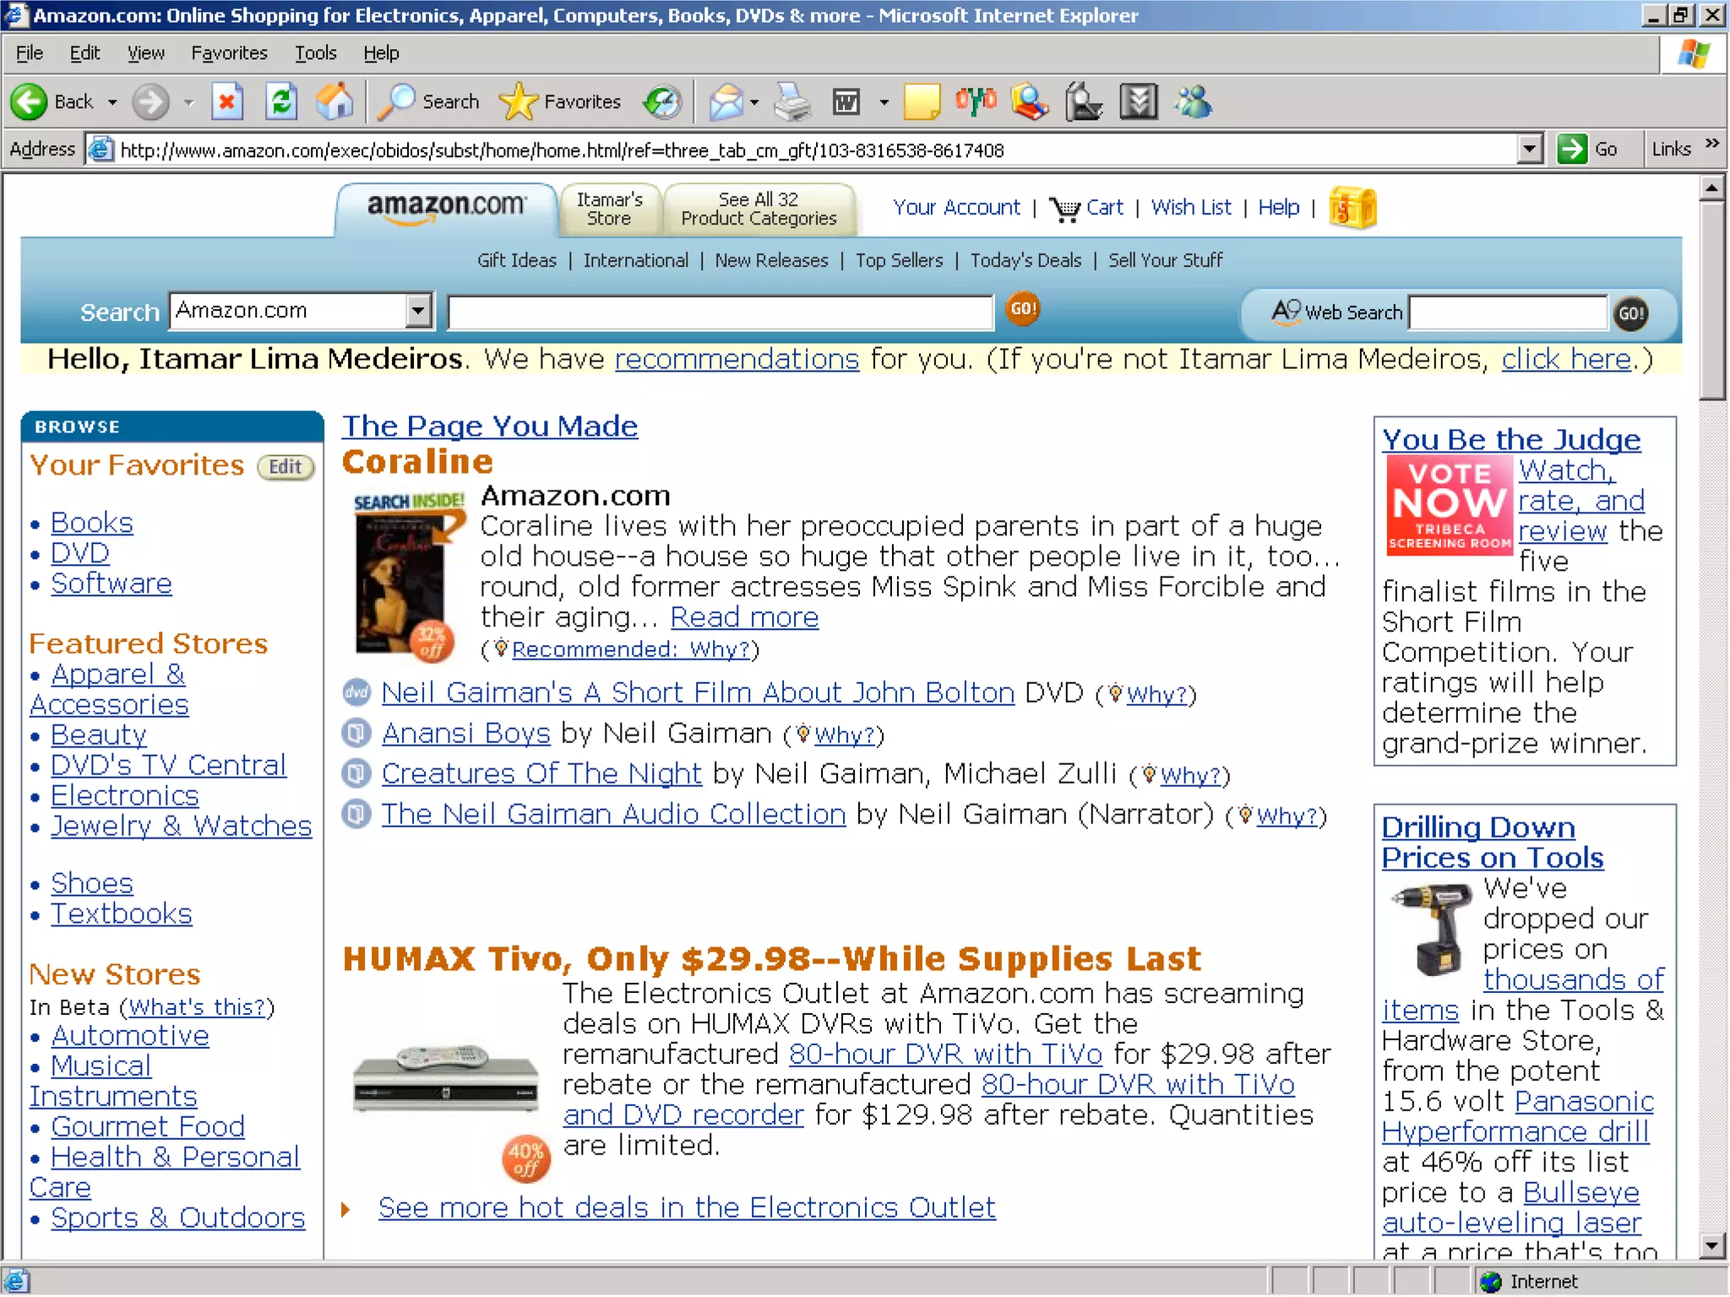Open the Amazon.com search category dropdown

(418, 311)
